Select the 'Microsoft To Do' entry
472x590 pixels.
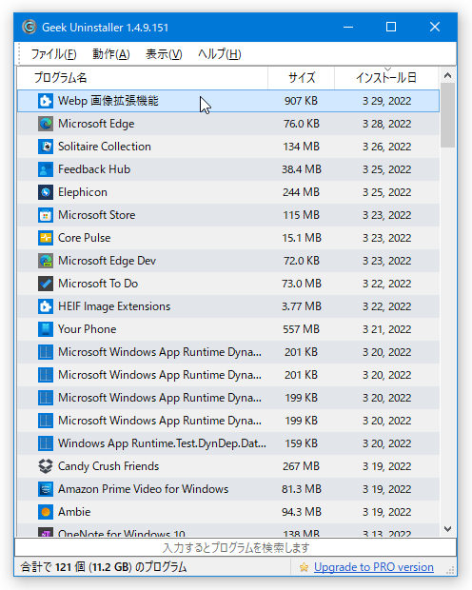coord(98,284)
